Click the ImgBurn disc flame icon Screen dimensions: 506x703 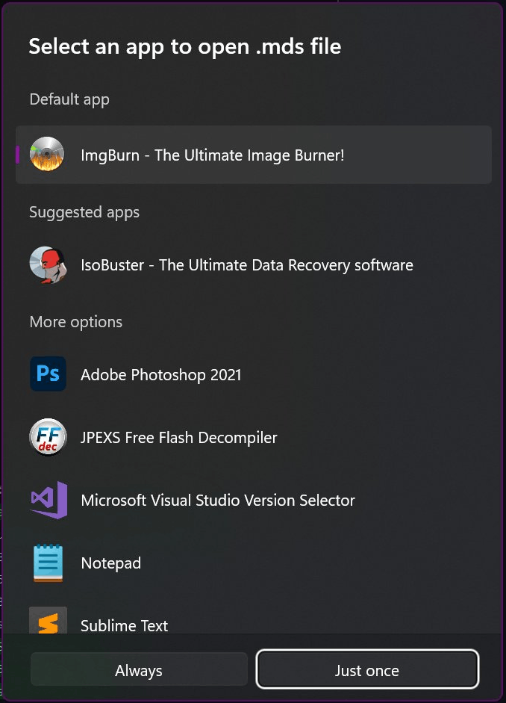tap(47, 154)
